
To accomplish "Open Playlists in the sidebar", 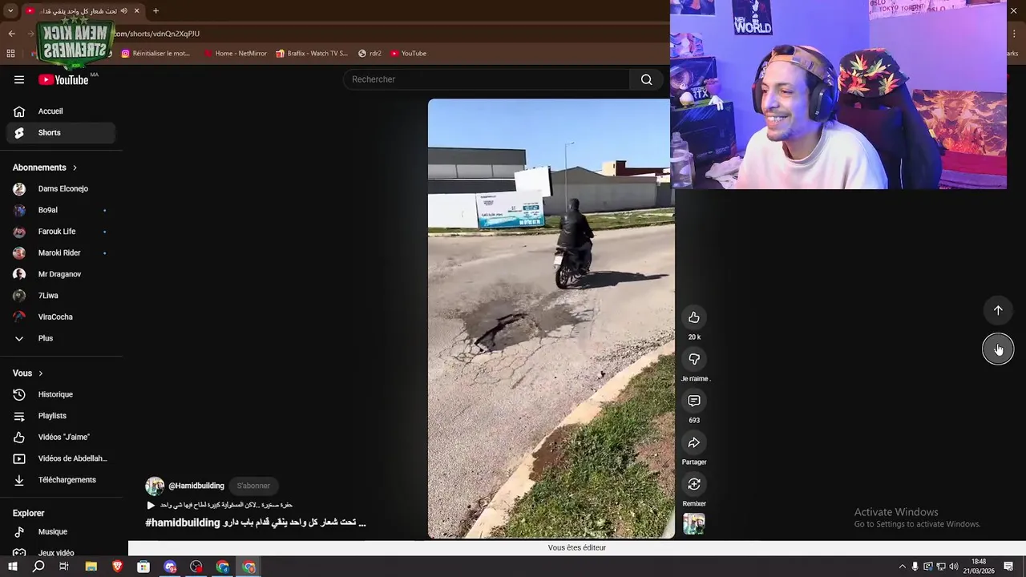I will pos(61,416).
